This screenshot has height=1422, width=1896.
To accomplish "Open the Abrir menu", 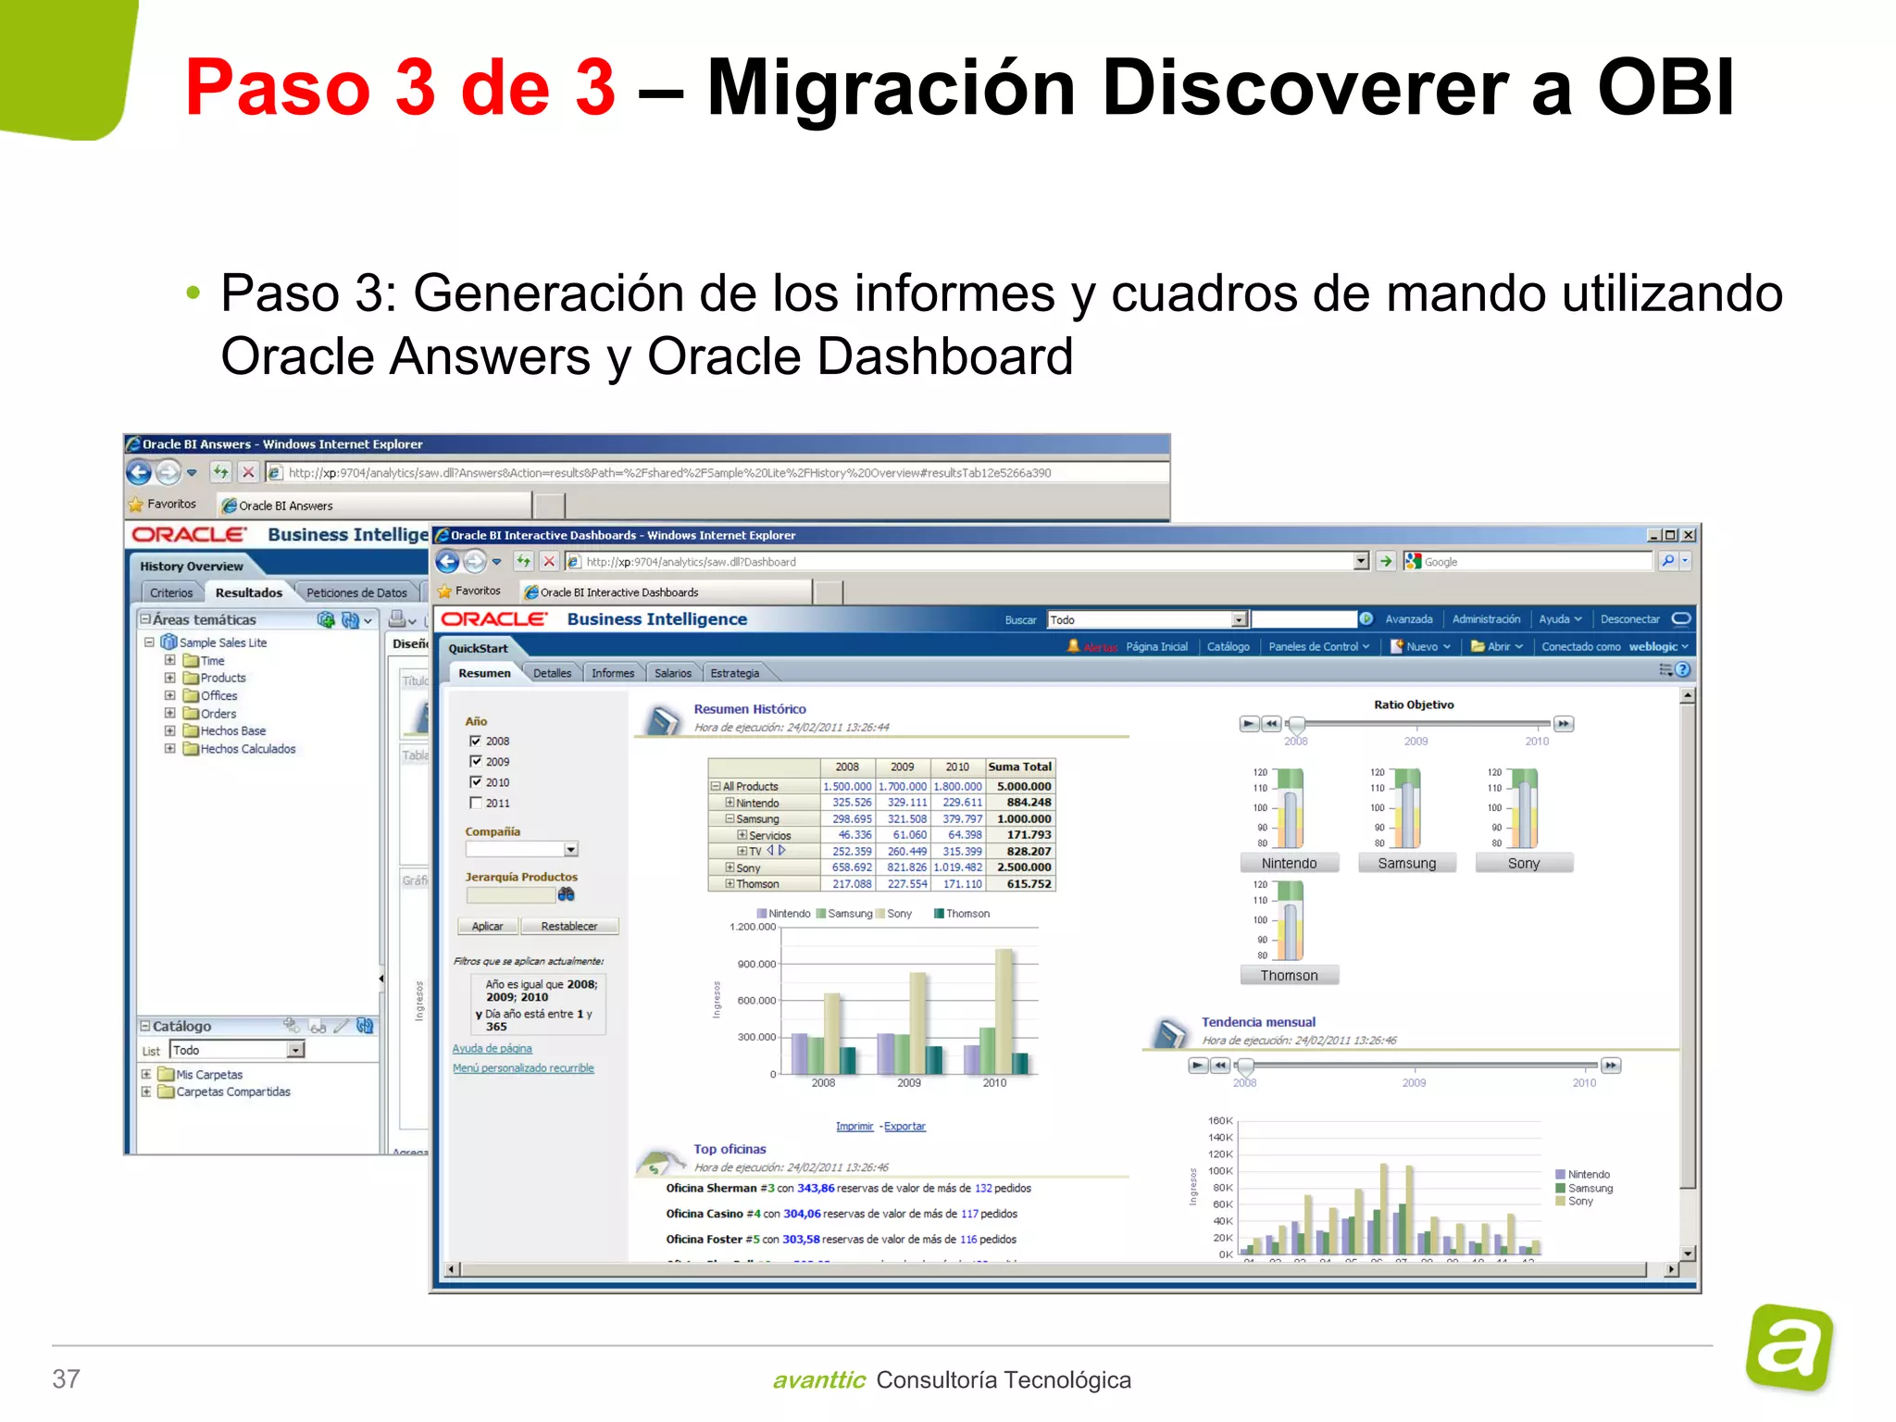I will tap(1497, 646).
